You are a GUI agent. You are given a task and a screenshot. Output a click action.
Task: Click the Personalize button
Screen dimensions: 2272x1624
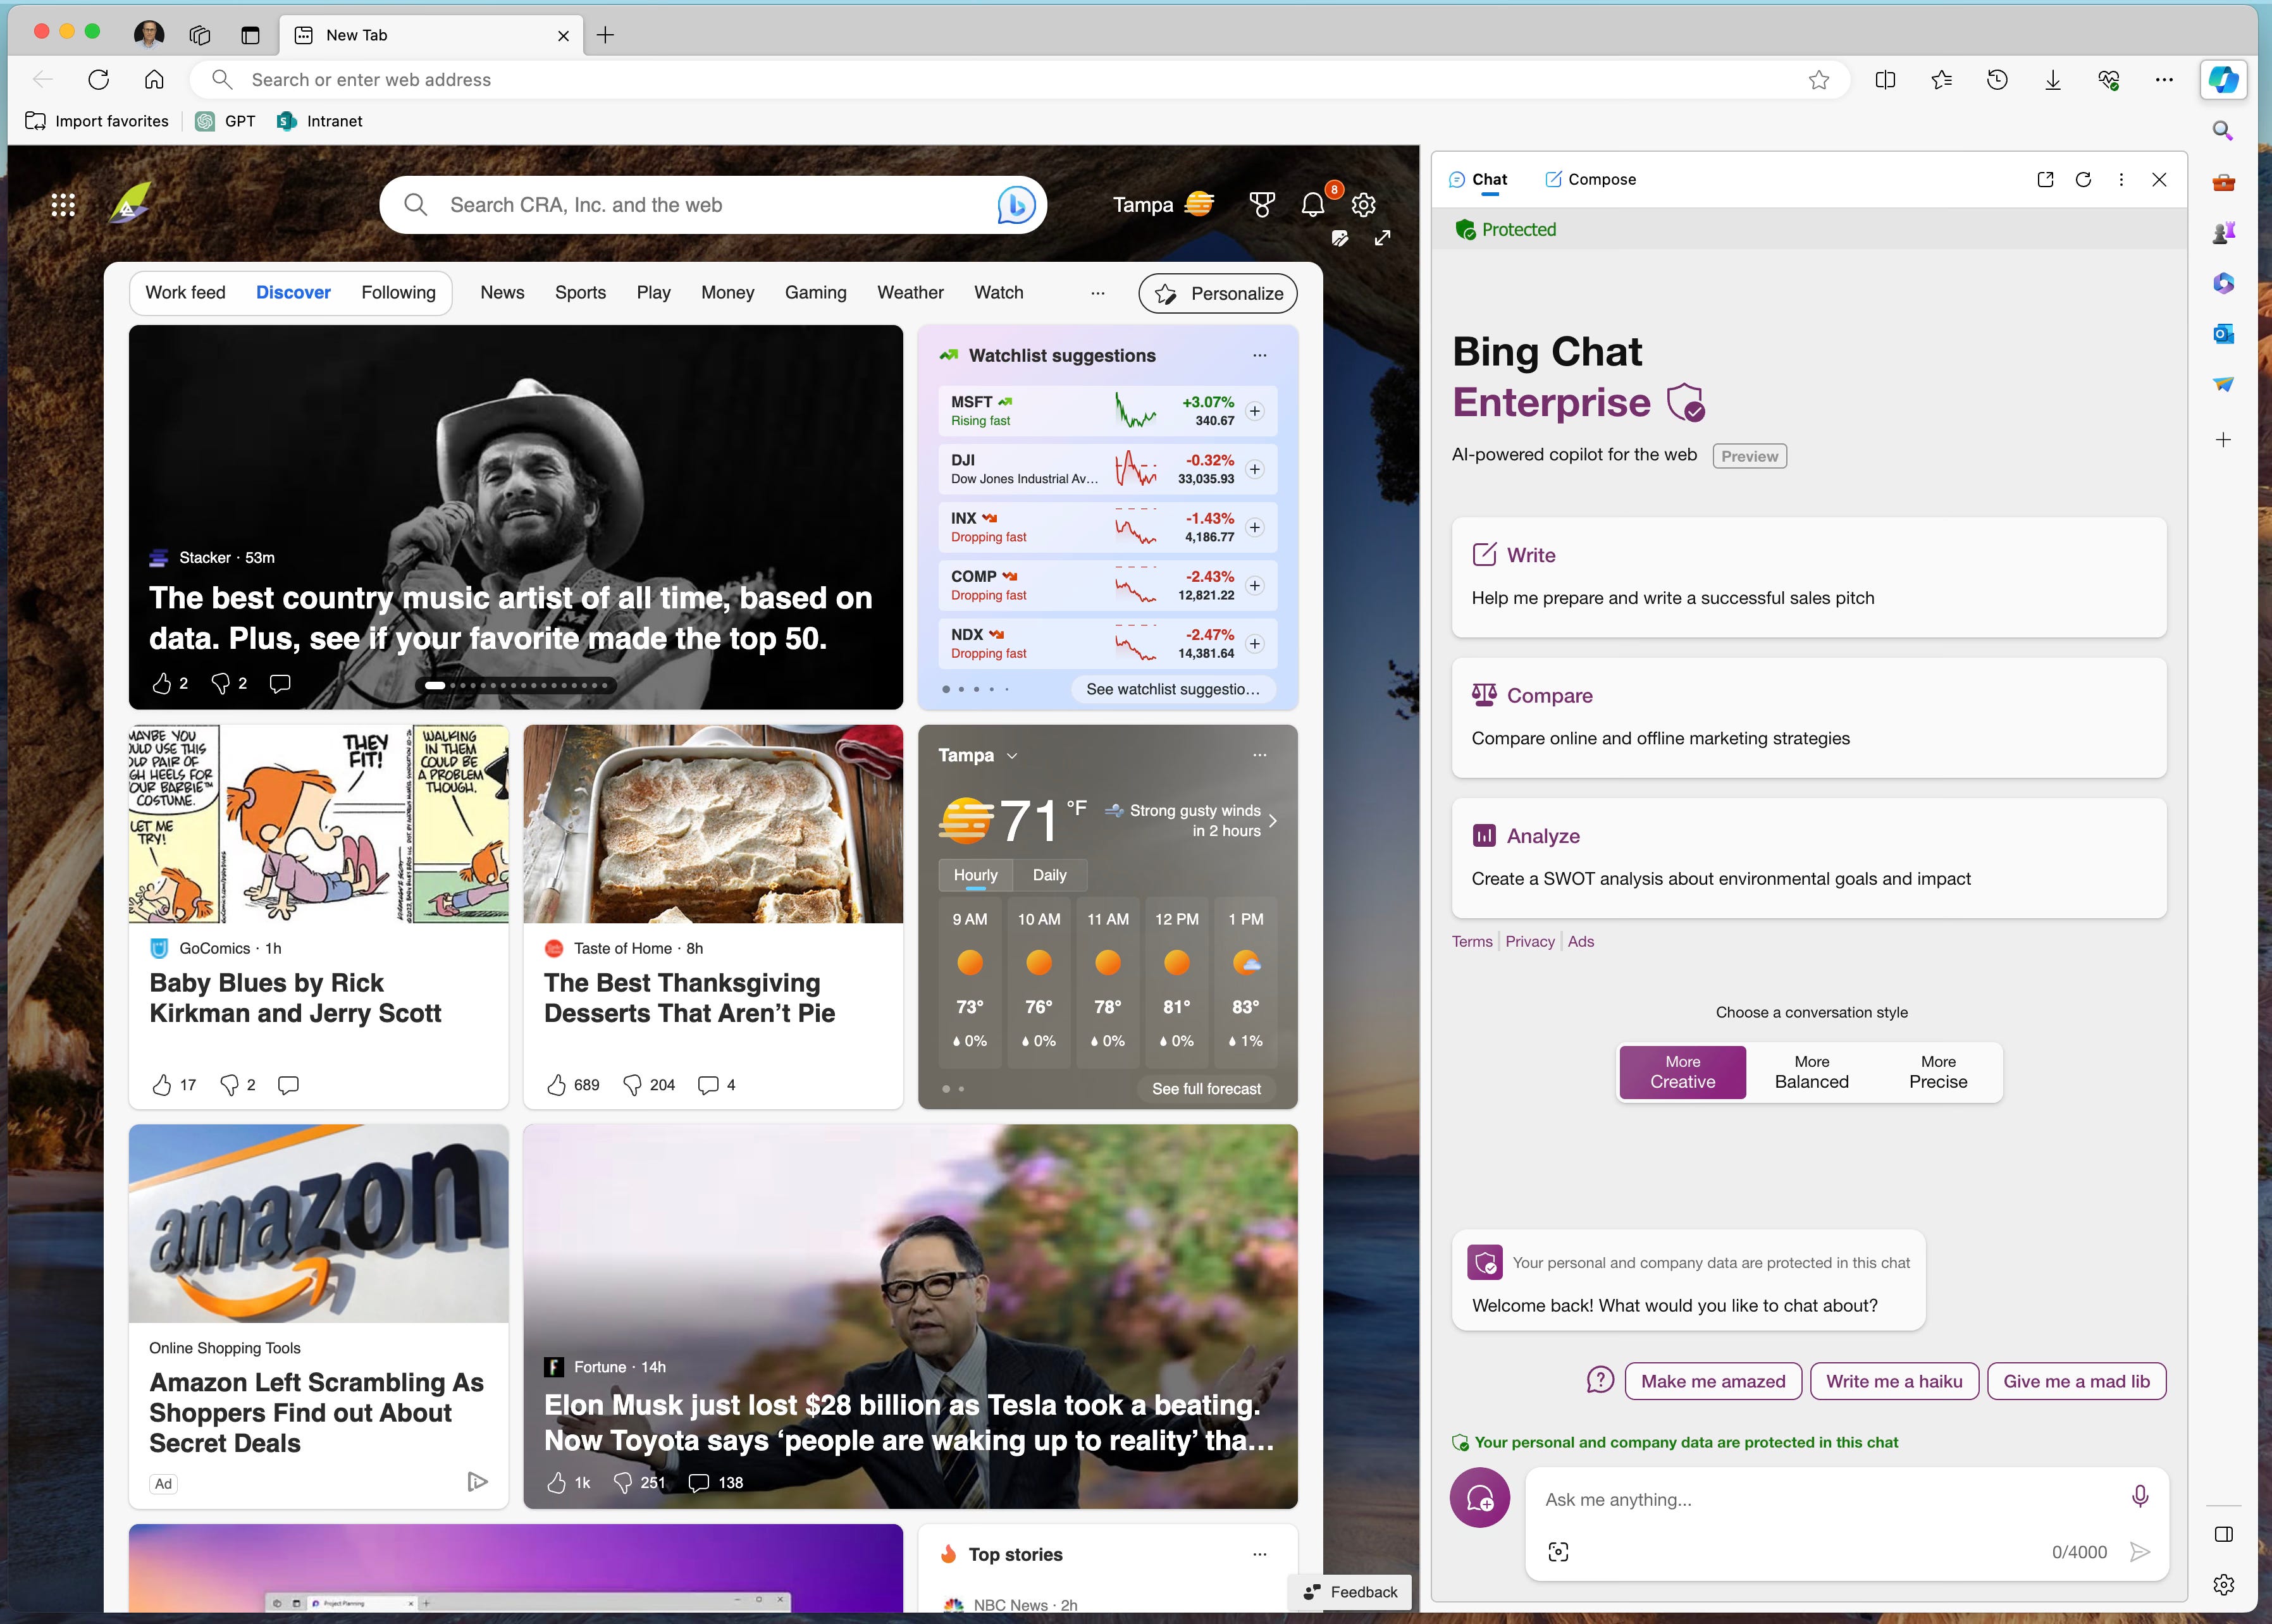(x=1217, y=294)
